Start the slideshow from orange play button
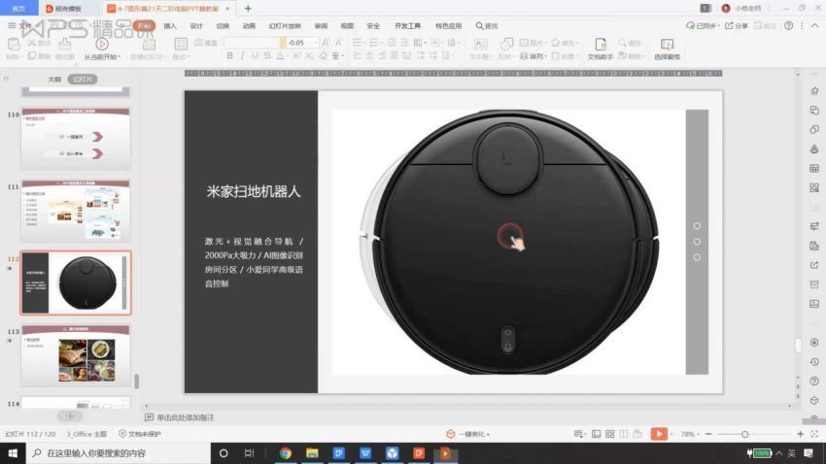Image resolution: width=826 pixels, height=464 pixels. tap(658, 434)
